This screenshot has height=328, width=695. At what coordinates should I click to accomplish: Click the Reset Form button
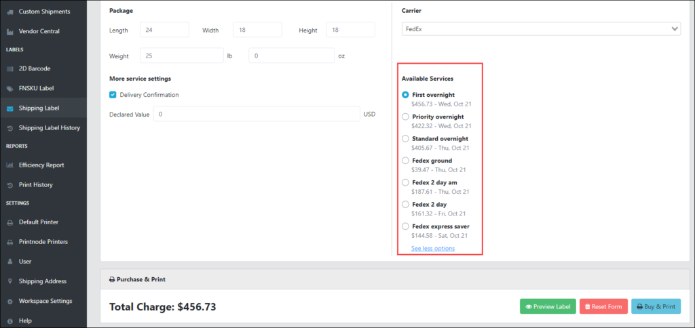pyautogui.click(x=603, y=306)
